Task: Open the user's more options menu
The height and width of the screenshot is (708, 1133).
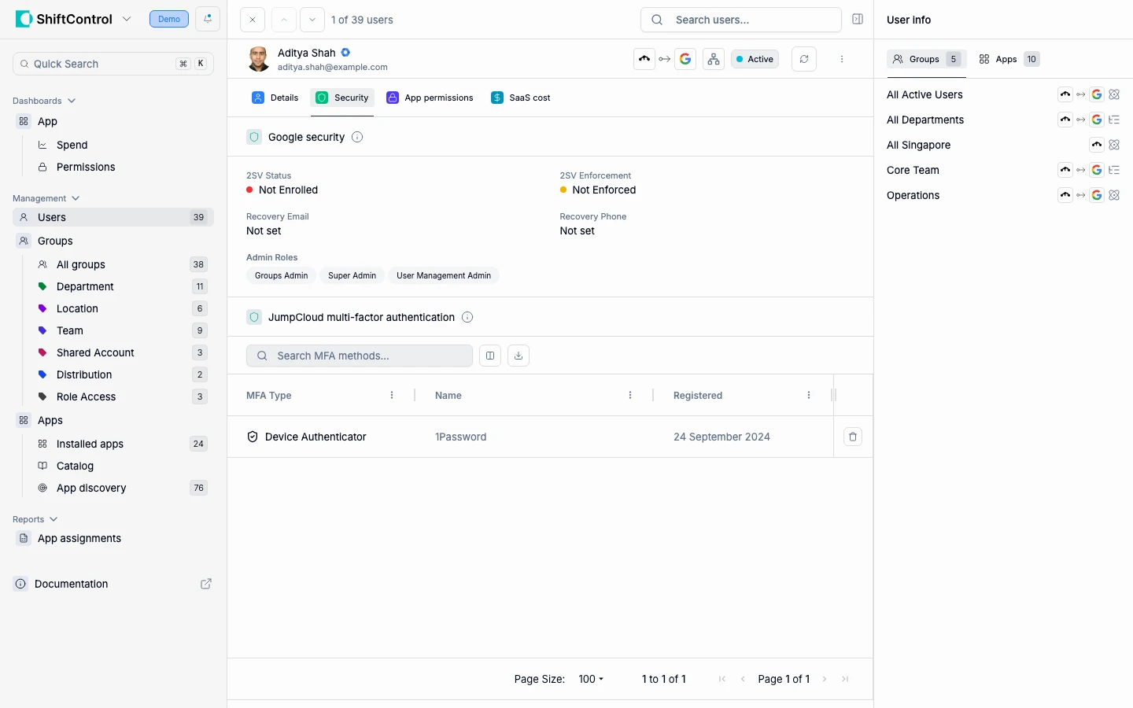Action: [x=842, y=59]
